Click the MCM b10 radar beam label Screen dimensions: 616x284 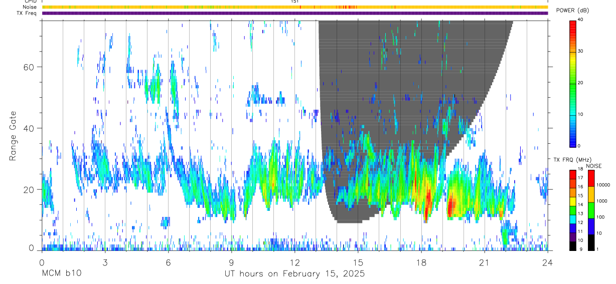[61, 274]
